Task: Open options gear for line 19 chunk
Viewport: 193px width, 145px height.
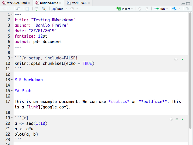Action: (171, 119)
